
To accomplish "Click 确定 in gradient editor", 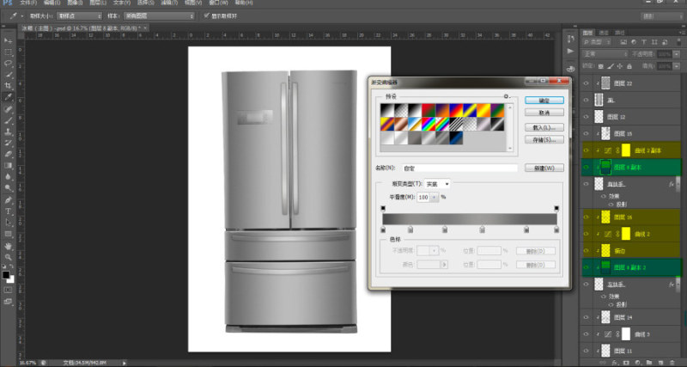I will [544, 101].
